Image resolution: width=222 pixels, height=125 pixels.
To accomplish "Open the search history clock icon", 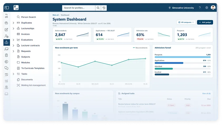I will [x=104, y=8].
